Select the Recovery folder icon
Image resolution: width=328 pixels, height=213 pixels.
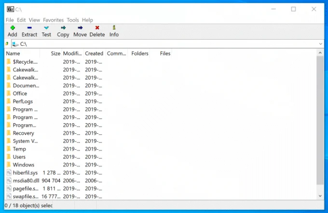click(9, 133)
